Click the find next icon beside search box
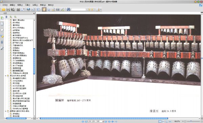203x123 pixels. point(93,9)
